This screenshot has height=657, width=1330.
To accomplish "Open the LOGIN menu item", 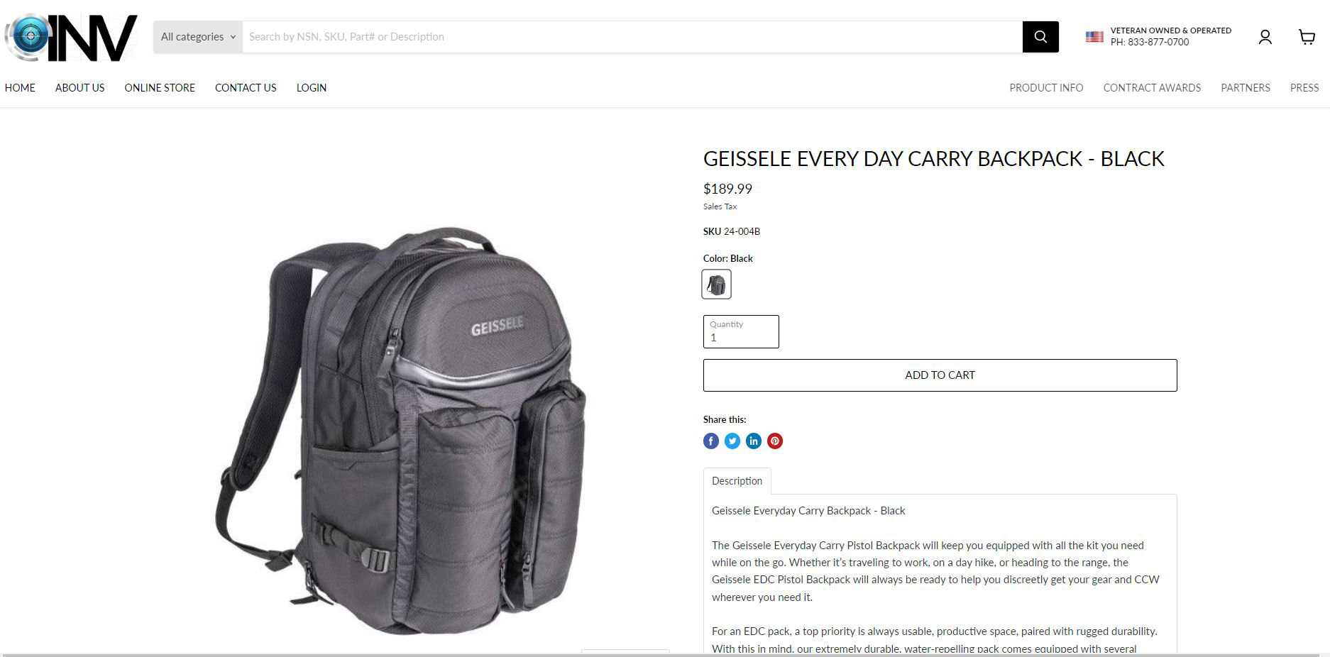I will pos(312,88).
